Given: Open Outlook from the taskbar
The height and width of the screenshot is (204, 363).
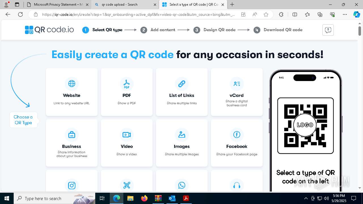Looking at the screenshot, I should (x=172, y=198).
